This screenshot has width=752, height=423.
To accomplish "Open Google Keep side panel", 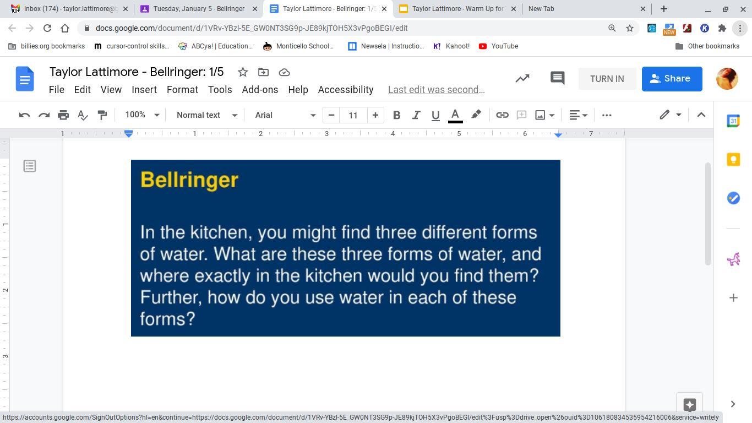I will (x=733, y=159).
